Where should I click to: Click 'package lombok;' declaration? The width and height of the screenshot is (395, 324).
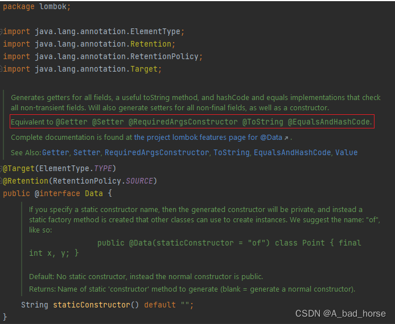tap(37, 7)
